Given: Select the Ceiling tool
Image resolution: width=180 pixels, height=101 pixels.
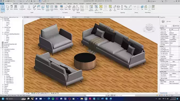Looking at the screenshot, I should coord(39,7).
